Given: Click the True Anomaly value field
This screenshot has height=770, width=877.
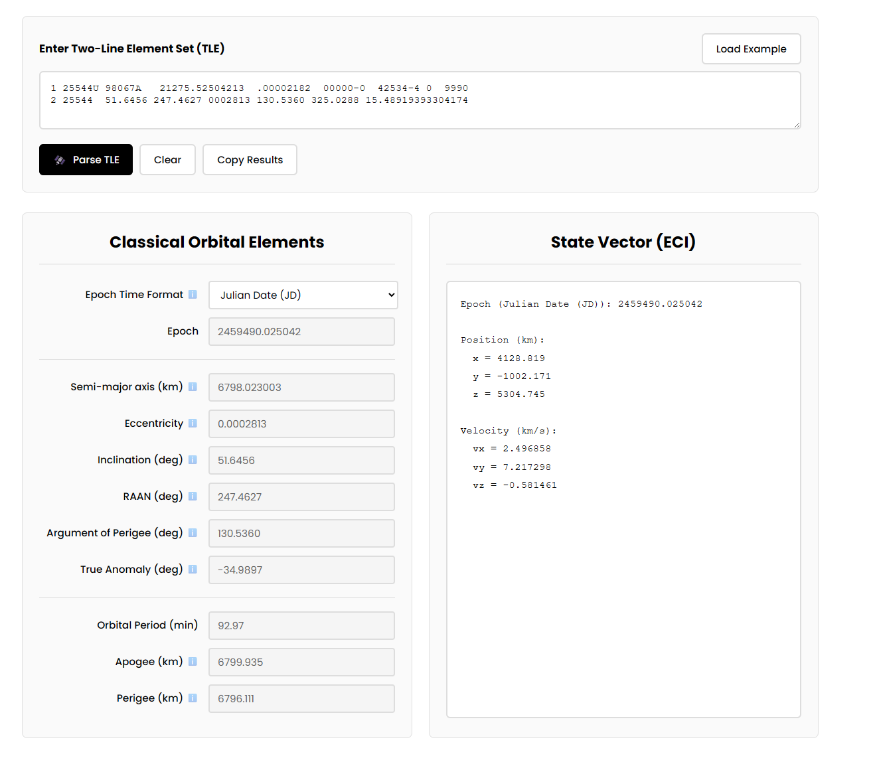Looking at the screenshot, I should (x=301, y=570).
